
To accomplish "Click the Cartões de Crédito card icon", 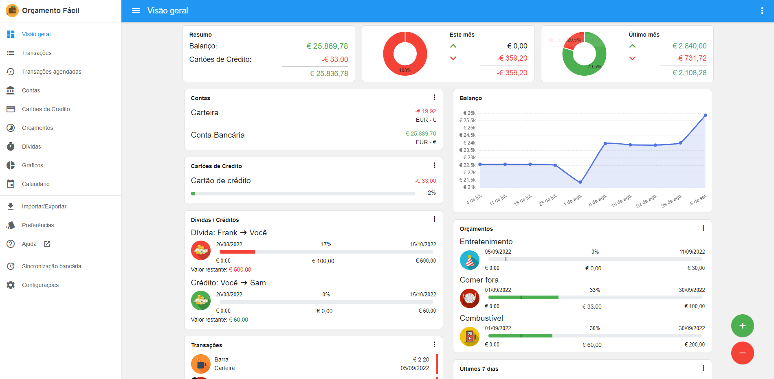I will (x=11, y=109).
